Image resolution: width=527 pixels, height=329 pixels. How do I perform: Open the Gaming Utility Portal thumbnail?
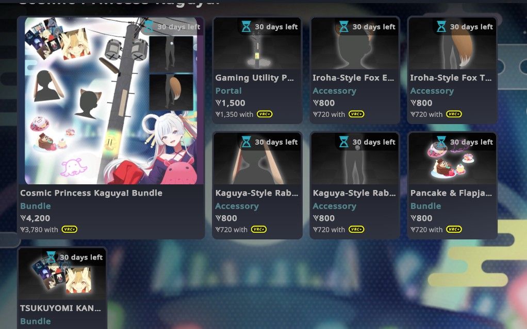pos(257,43)
